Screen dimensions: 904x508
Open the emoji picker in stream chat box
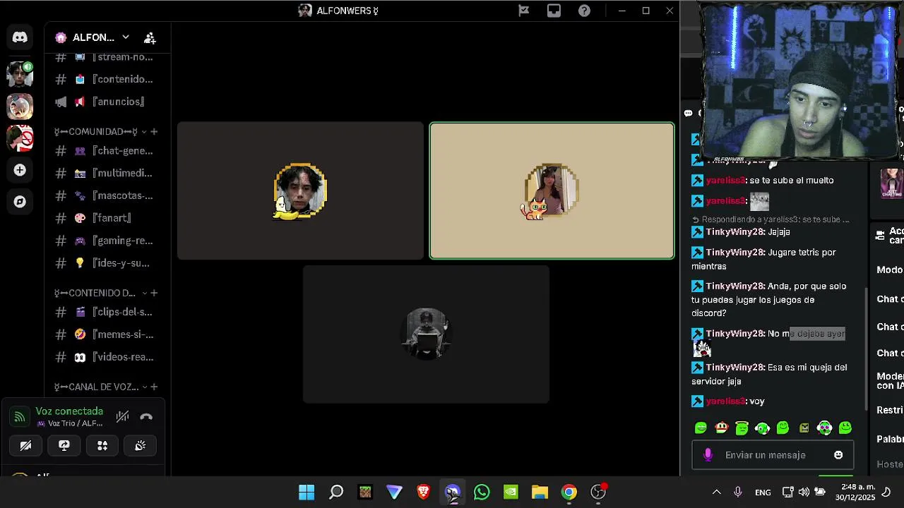click(x=838, y=455)
